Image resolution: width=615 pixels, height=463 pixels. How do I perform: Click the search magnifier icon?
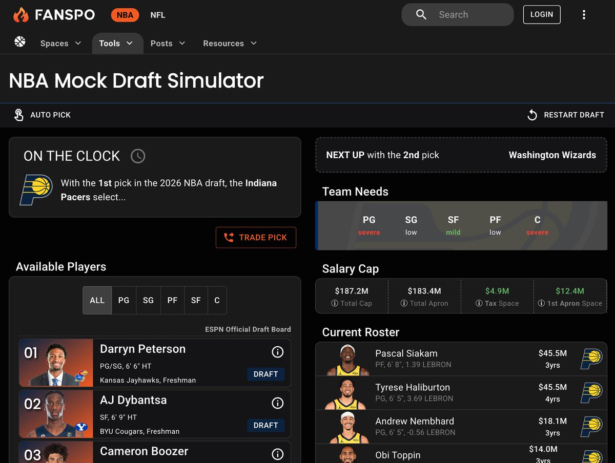[x=421, y=14]
